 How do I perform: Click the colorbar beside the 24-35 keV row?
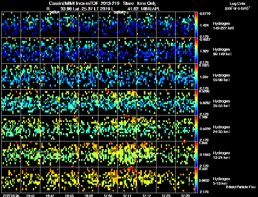(196, 128)
